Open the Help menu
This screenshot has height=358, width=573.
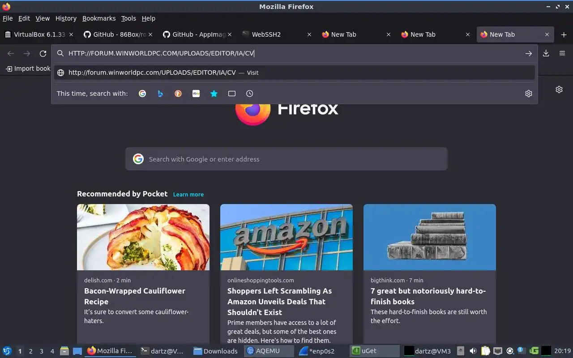[149, 18]
